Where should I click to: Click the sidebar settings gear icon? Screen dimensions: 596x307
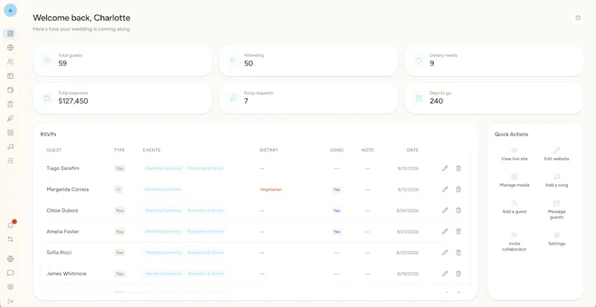[10, 287]
